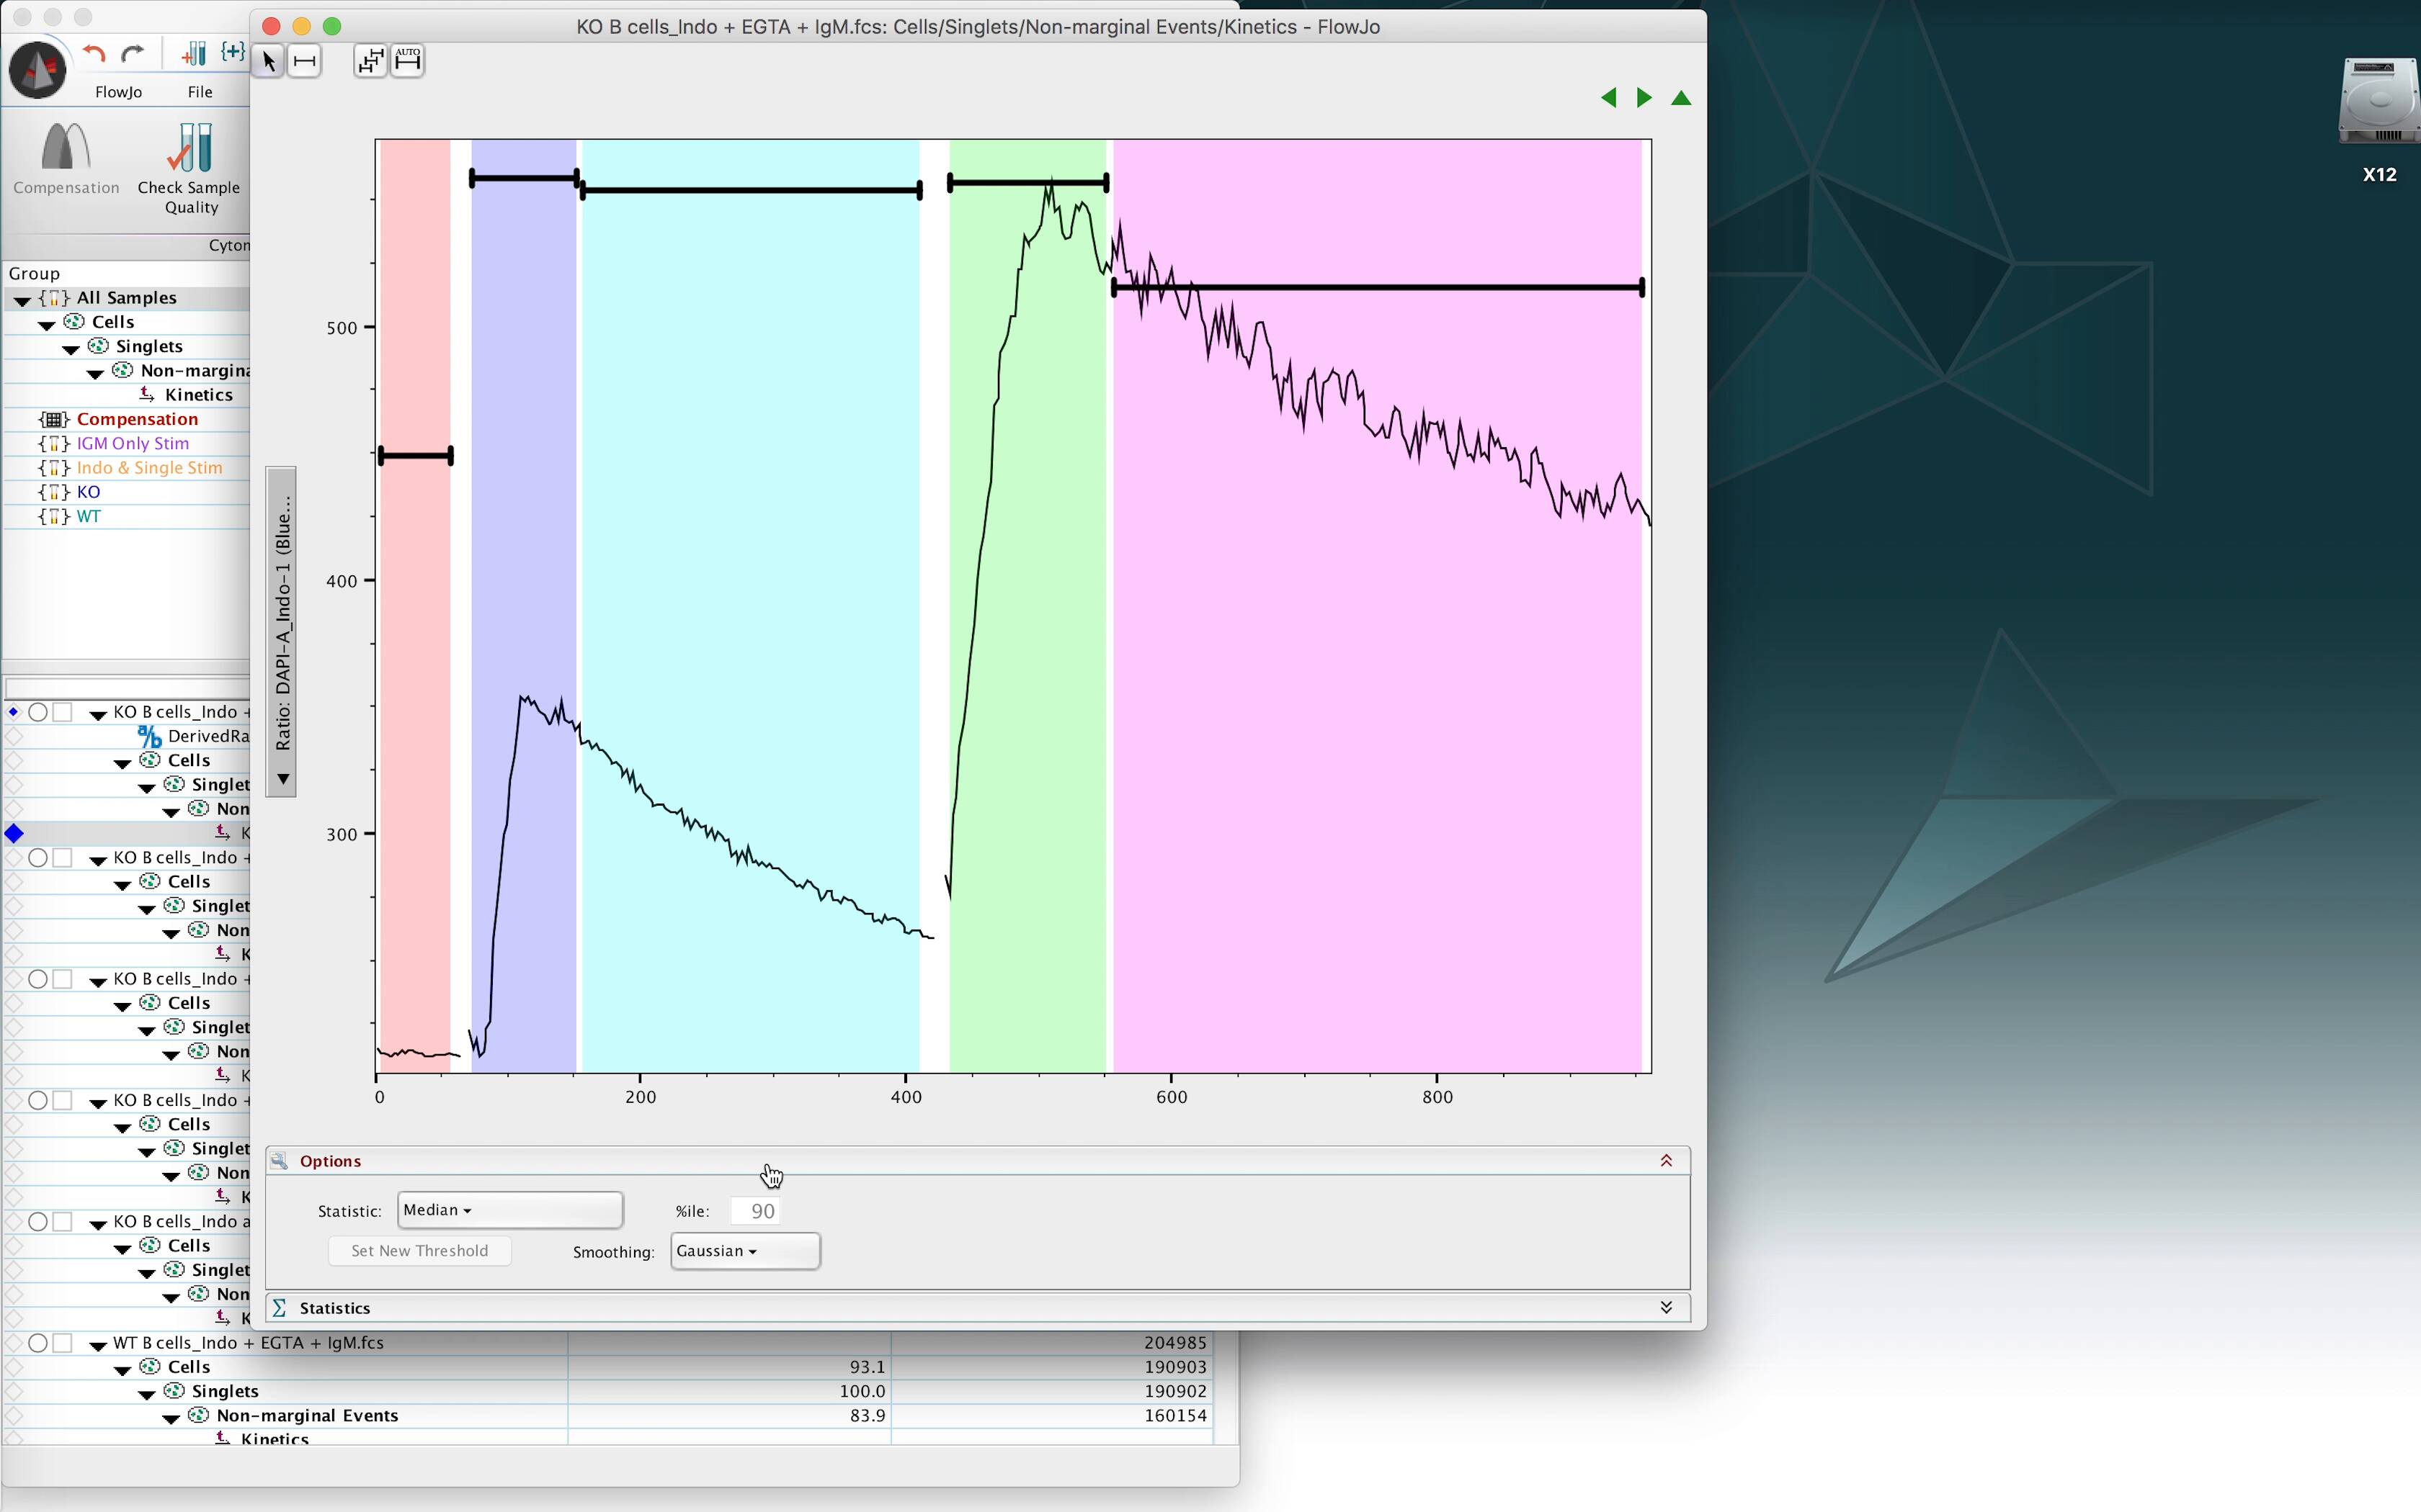Open the File ribbon tab
This screenshot has height=1512, width=2421.
[200, 92]
